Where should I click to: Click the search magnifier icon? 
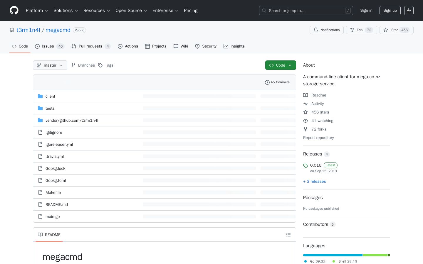tap(264, 11)
